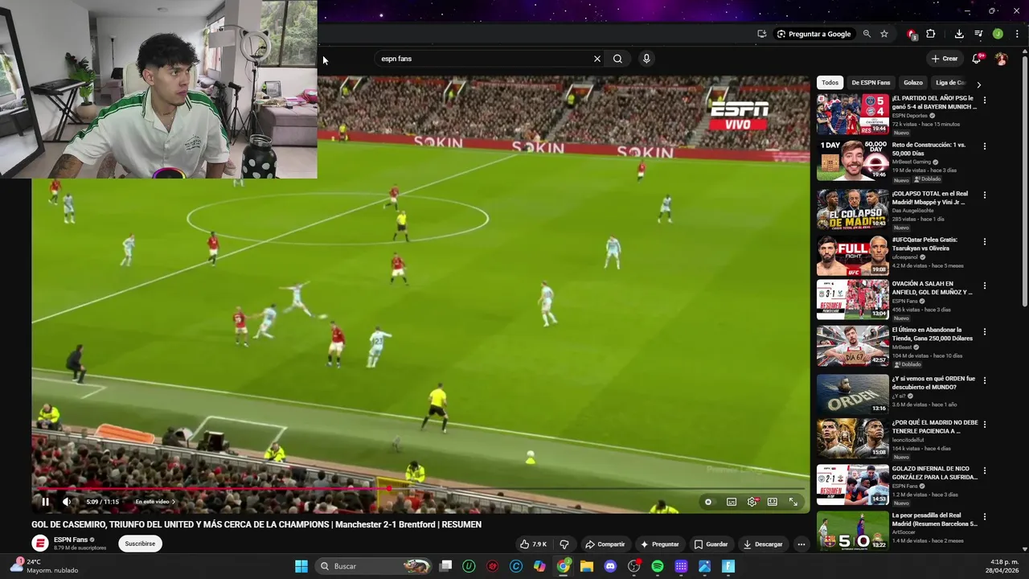Open options for 'OVACIÓN A SALAH' video
Viewport: 1029px width, 579px height.
point(985,285)
